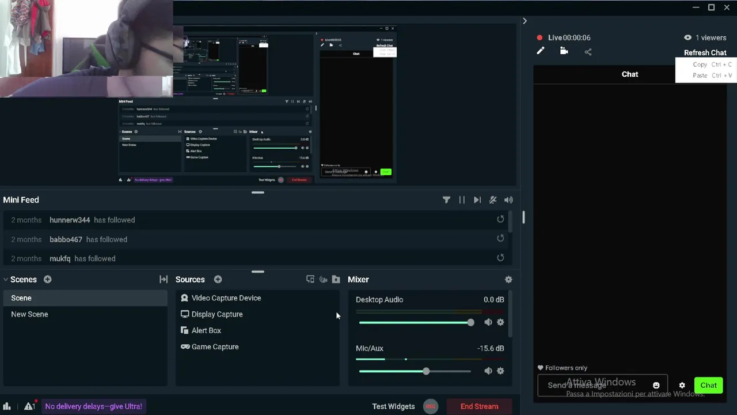Open the chat emoji picker

click(656, 386)
